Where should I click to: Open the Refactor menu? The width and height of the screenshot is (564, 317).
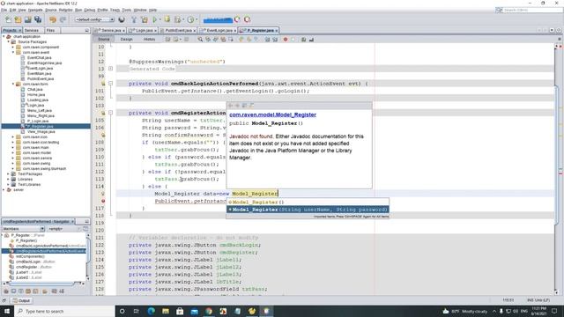(66, 10)
